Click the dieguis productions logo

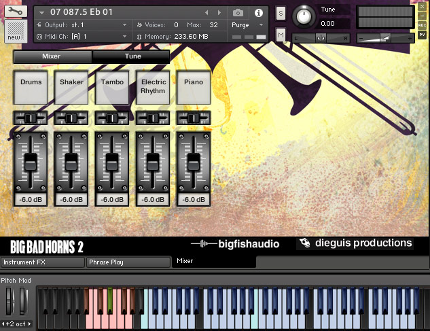point(355,243)
